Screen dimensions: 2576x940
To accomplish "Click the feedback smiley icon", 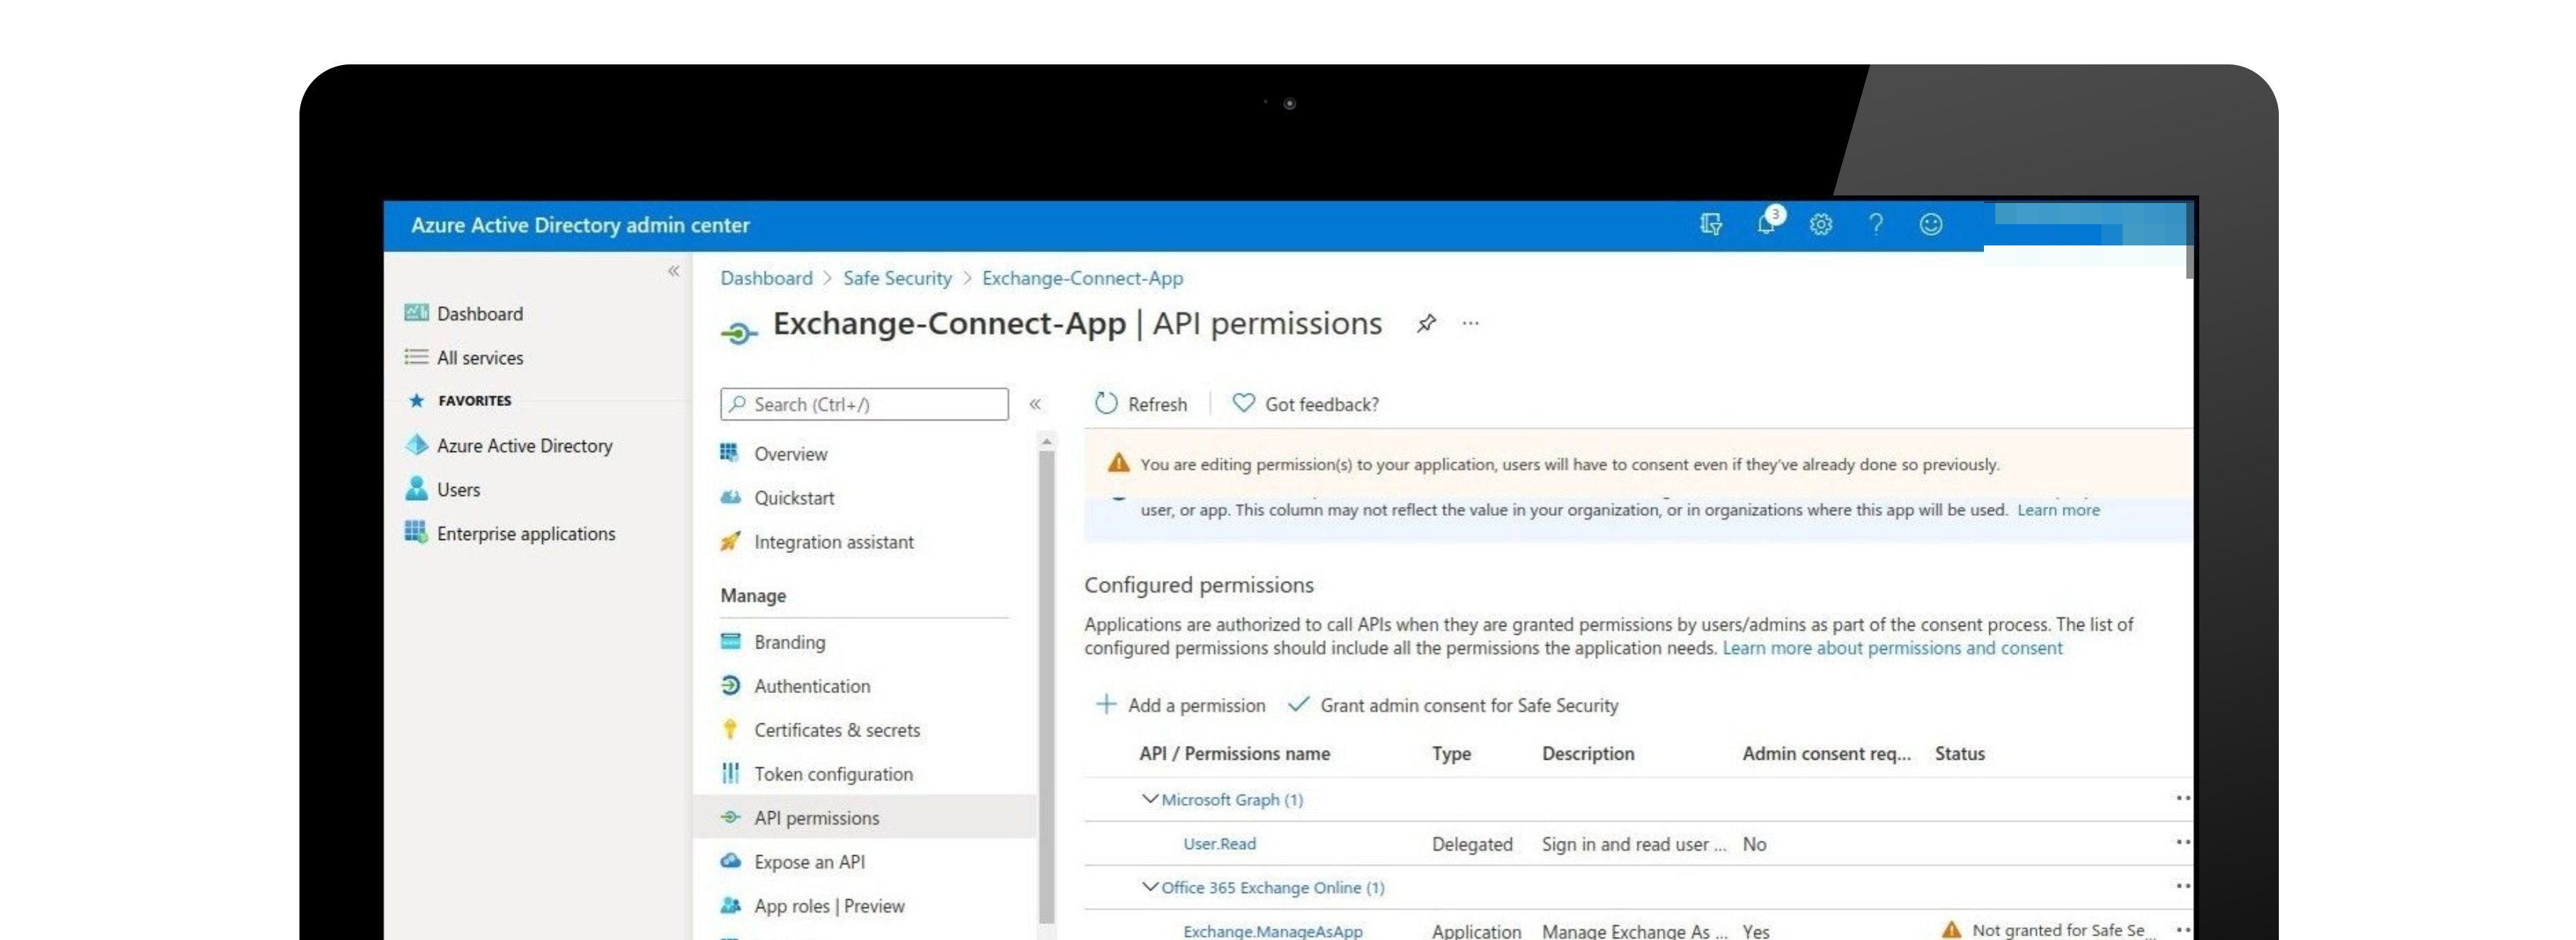I will (x=1931, y=225).
